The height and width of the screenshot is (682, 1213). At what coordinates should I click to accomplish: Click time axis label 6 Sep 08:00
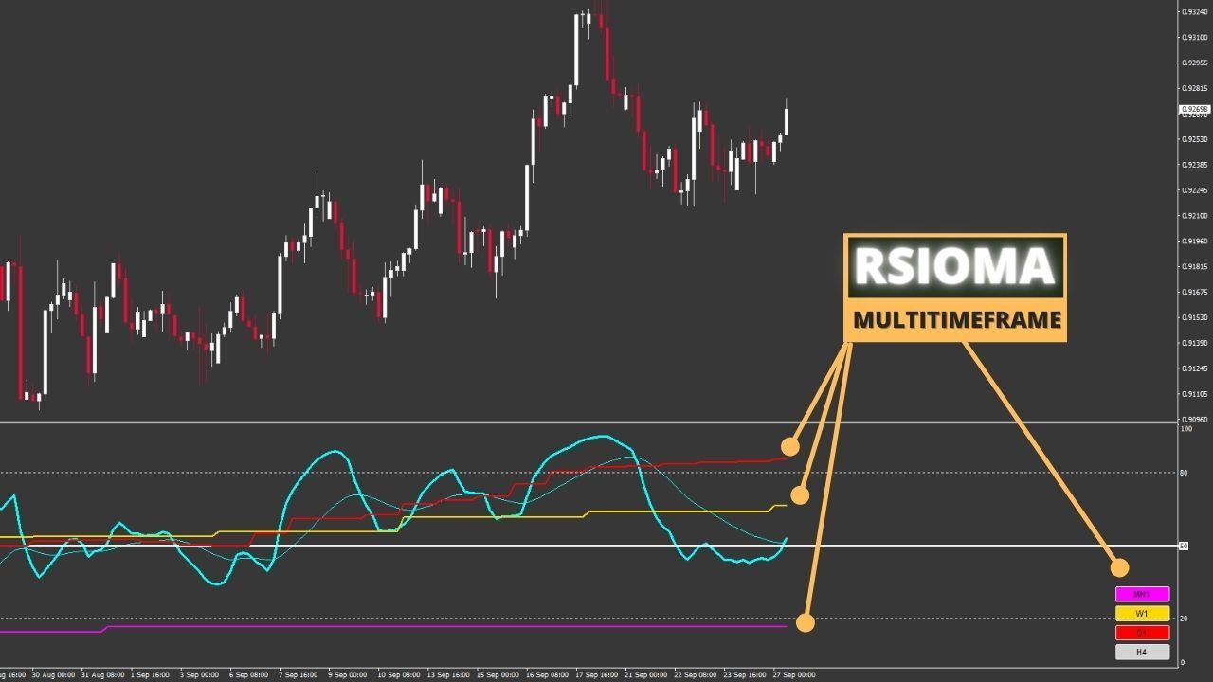[x=249, y=675]
